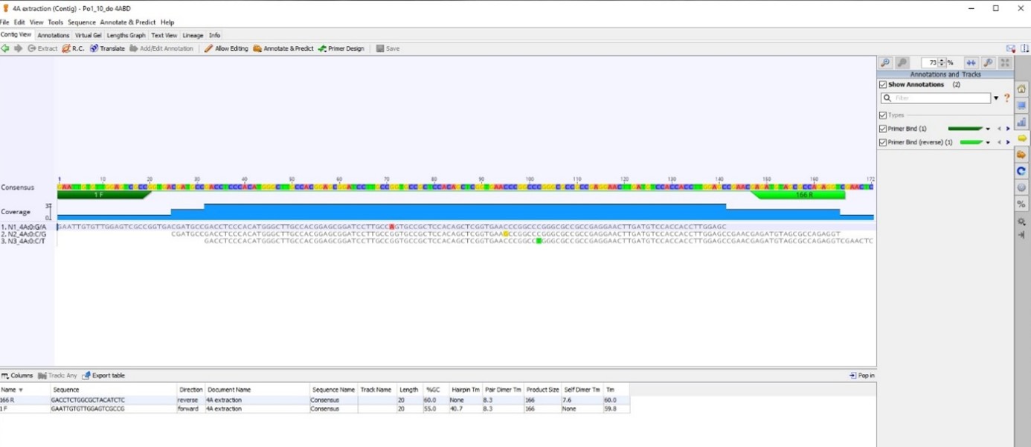Open the Annotate & Predict menu
The width and height of the screenshot is (1031, 447).
[128, 22]
